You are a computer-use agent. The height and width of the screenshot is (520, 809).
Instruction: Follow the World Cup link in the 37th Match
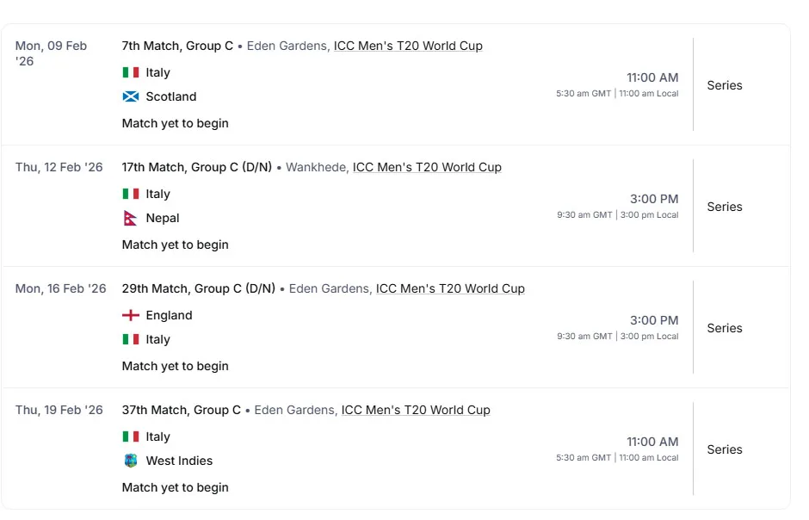(x=416, y=411)
